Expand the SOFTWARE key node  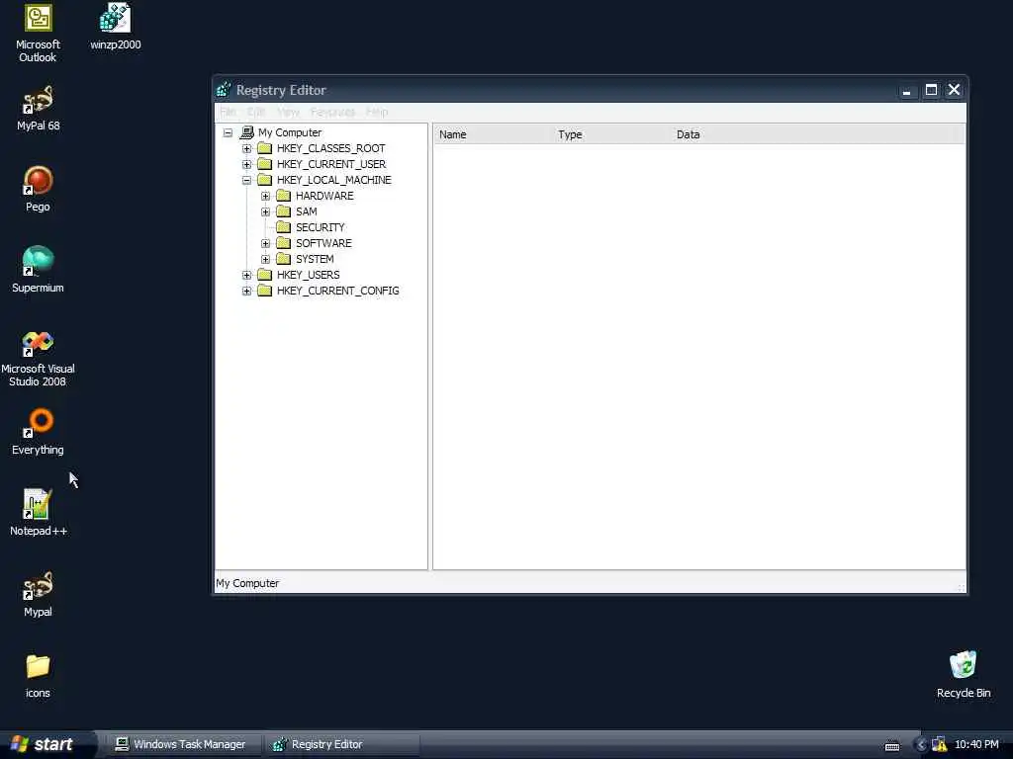(265, 243)
